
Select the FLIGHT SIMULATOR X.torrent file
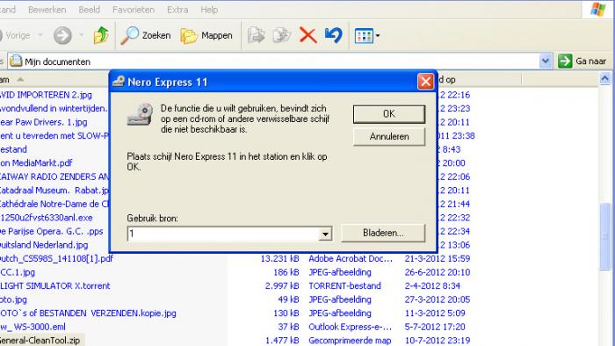54,285
